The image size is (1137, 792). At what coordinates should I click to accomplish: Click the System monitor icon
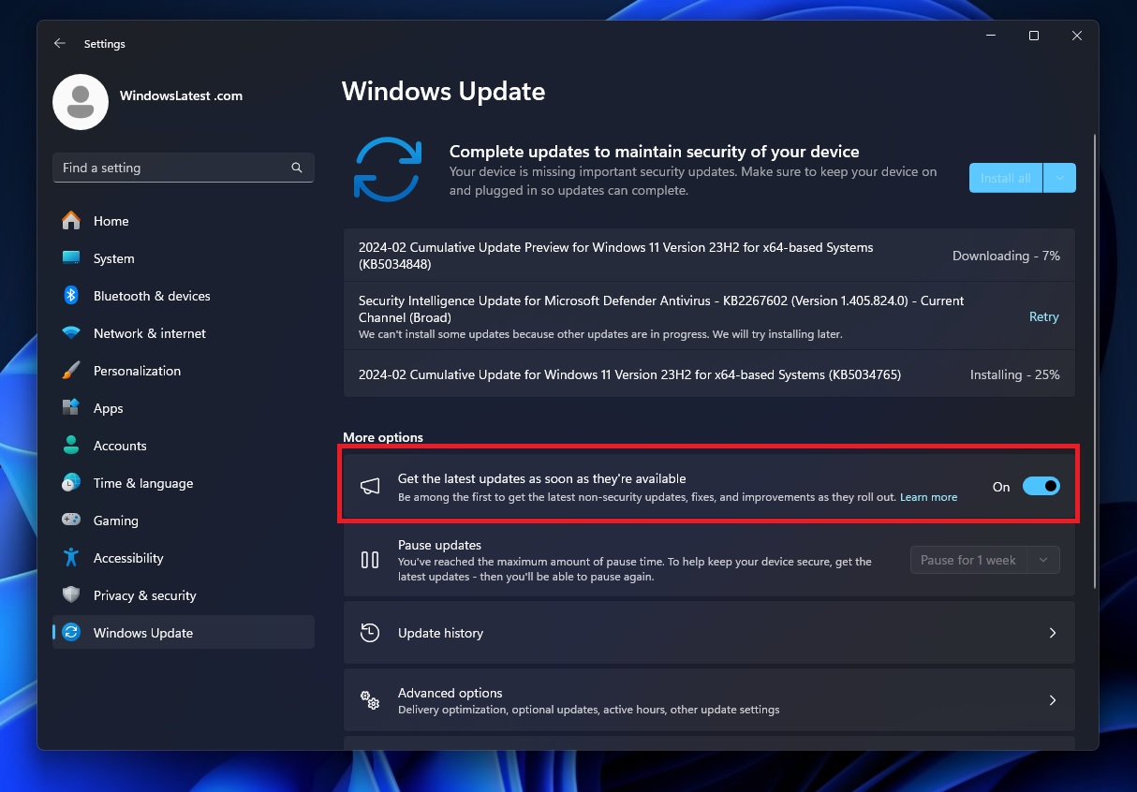(x=71, y=258)
